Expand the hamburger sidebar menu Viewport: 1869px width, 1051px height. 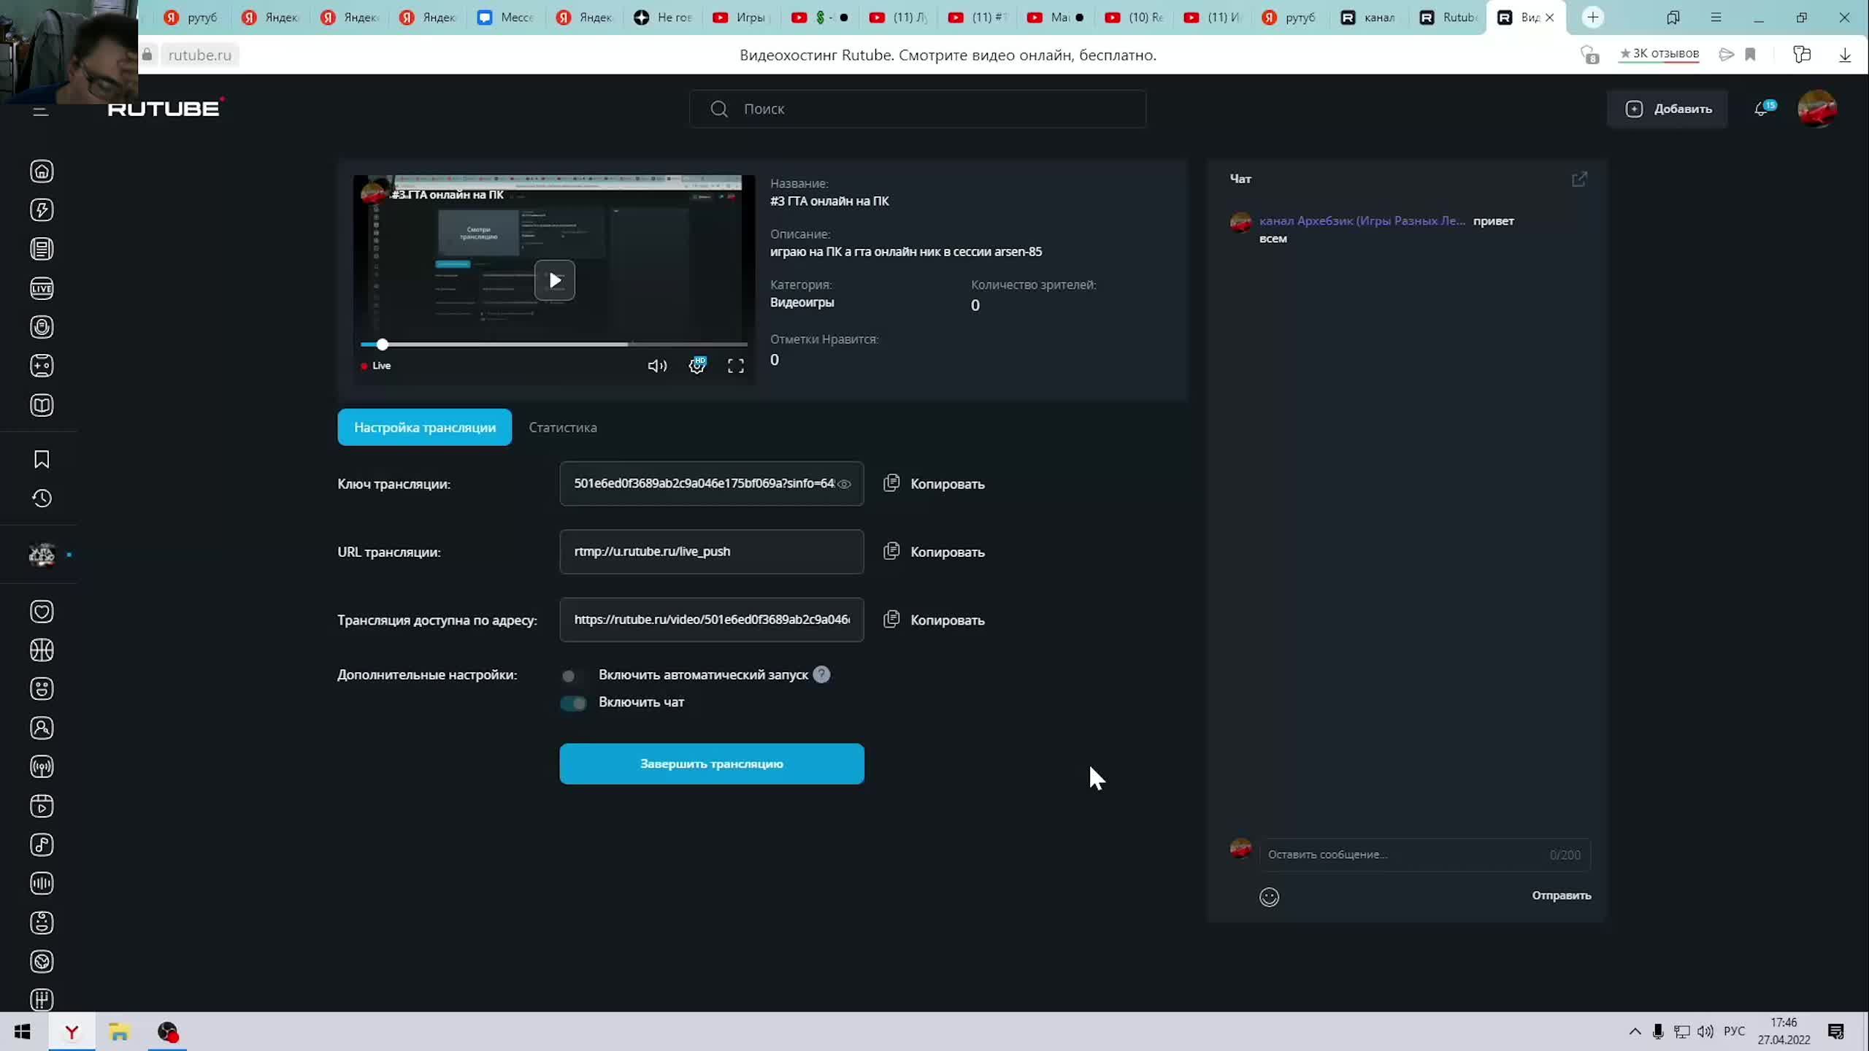(41, 111)
